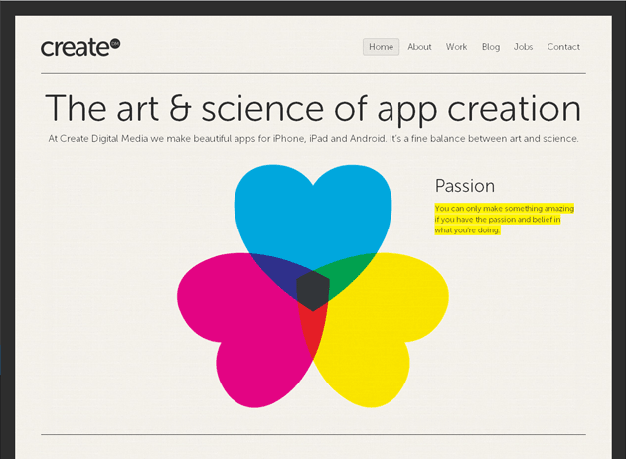Navigate to the Blog section
Image resolution: width=626 pixels, height=459 pixels.
tap(490, 47)
